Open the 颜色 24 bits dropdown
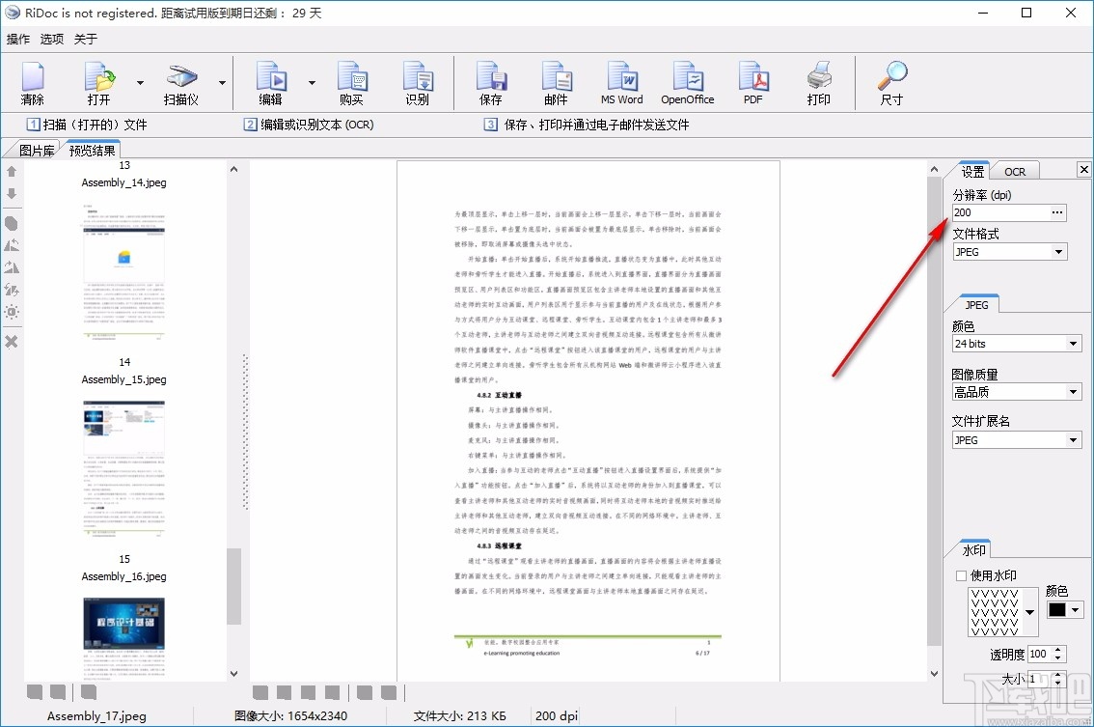 point(1073,344)
